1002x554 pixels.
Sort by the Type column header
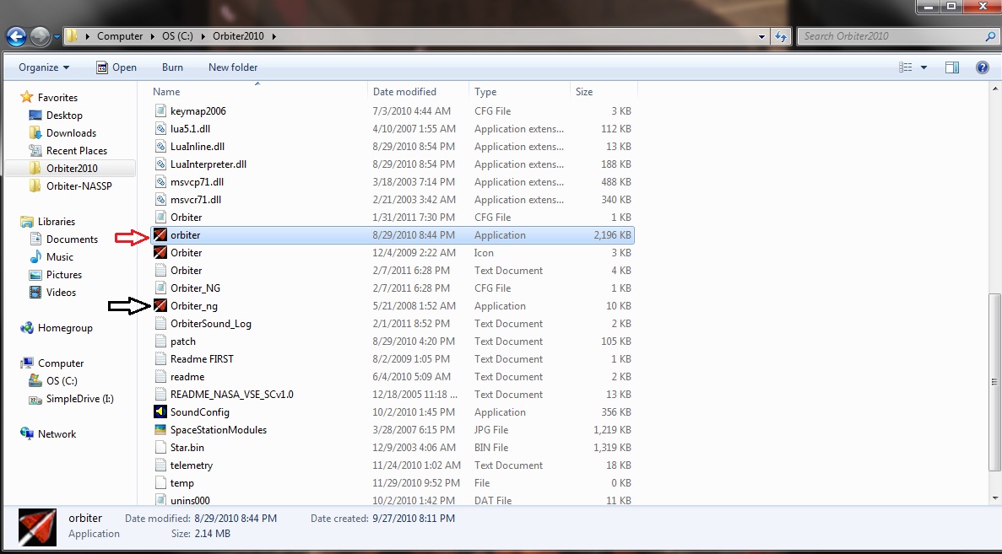(x=485, y=92)
